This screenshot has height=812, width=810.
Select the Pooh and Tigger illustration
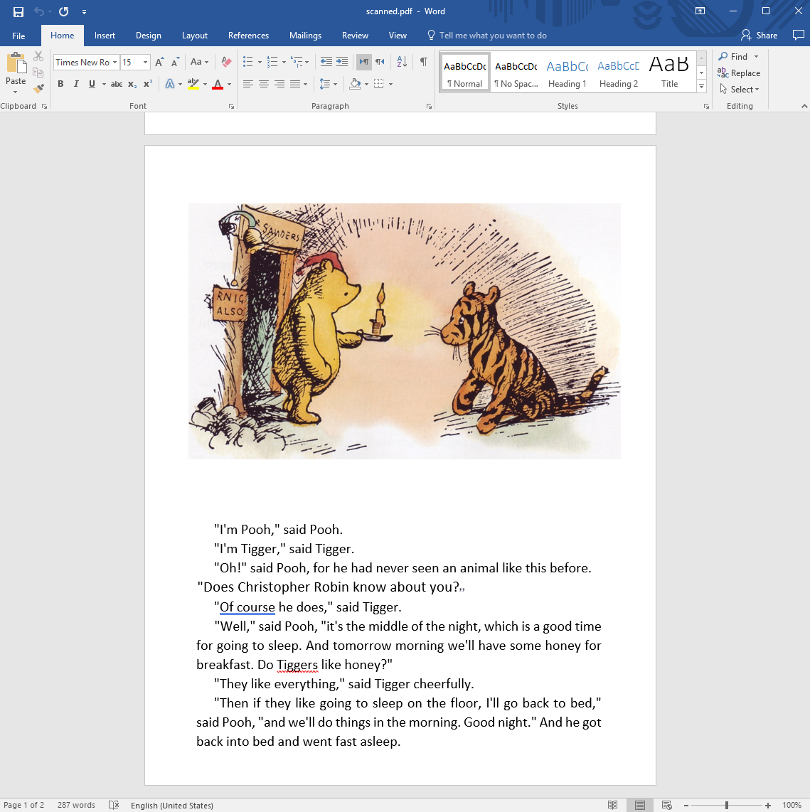(405, 331)
